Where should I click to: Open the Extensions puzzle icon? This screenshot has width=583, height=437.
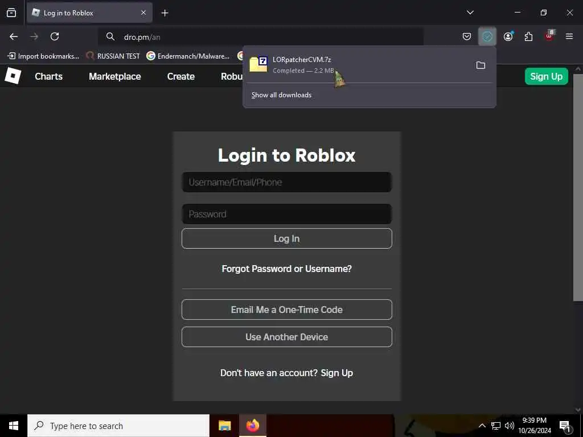tap(528, 36)
